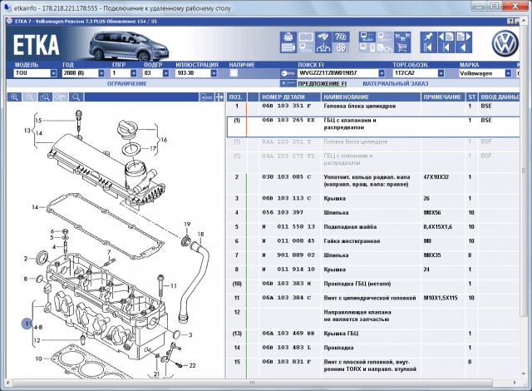Click the double-bar jump-to-first arrow icon

428,47
